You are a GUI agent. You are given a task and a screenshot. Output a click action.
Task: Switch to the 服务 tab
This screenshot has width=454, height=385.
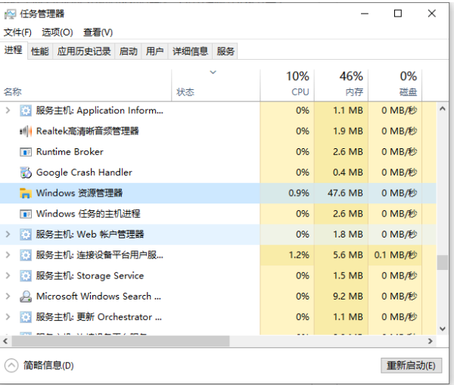point(225,51)
